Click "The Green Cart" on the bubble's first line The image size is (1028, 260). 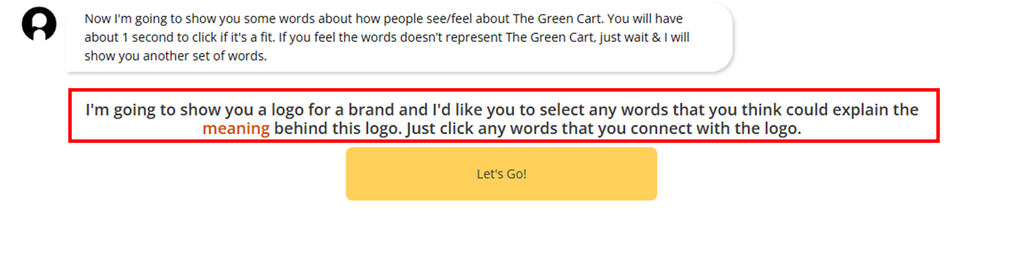point(557,19)
